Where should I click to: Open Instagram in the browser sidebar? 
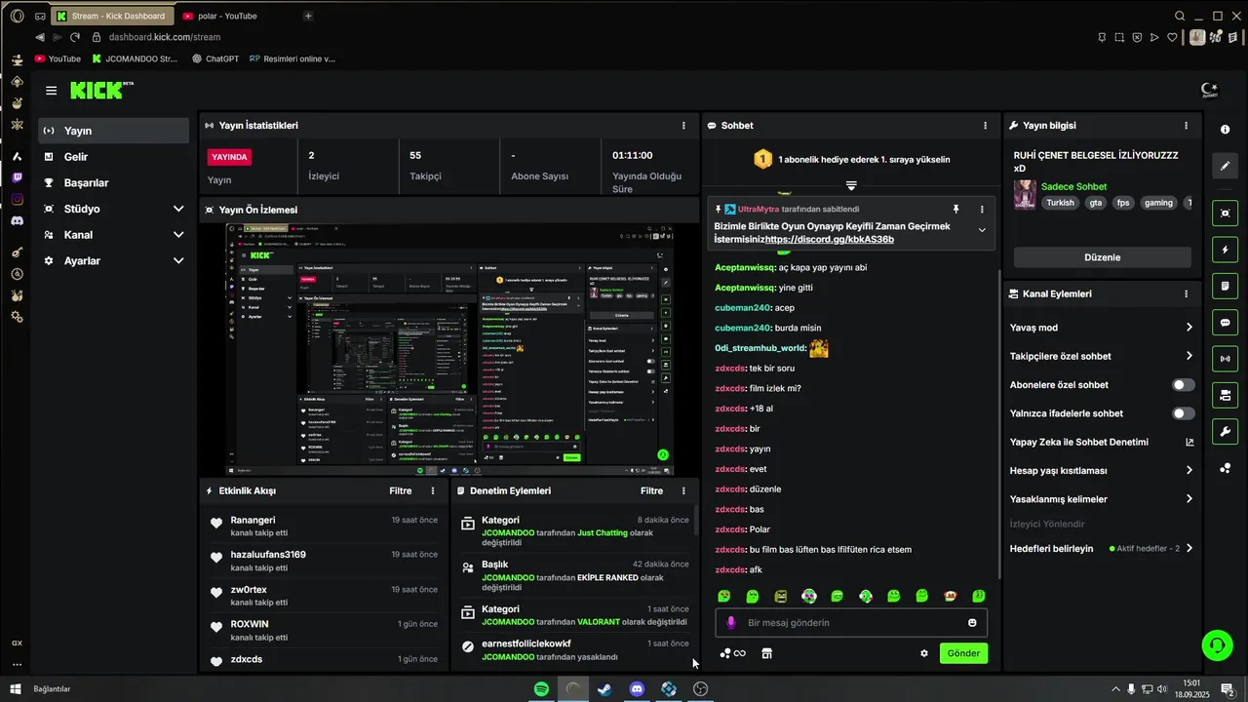(x=17, y=199)
